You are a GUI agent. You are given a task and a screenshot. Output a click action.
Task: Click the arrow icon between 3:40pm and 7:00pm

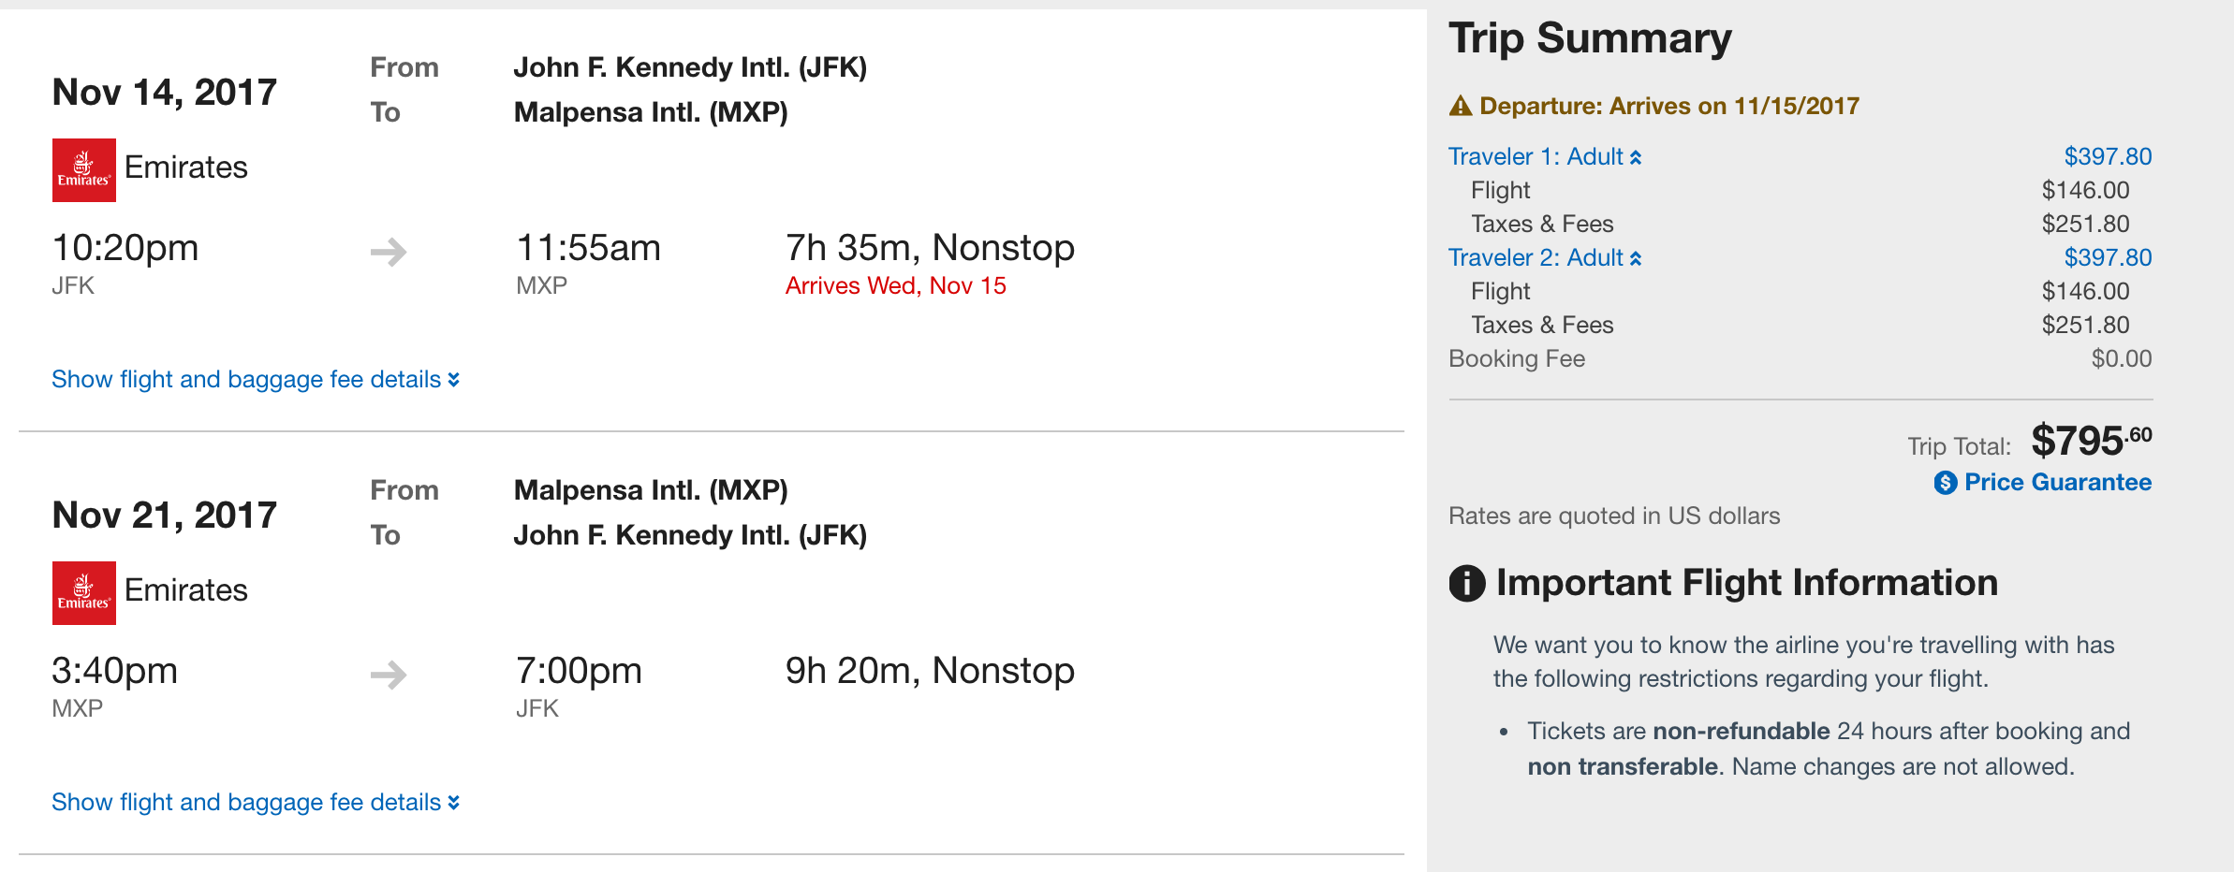click(389, 675)
